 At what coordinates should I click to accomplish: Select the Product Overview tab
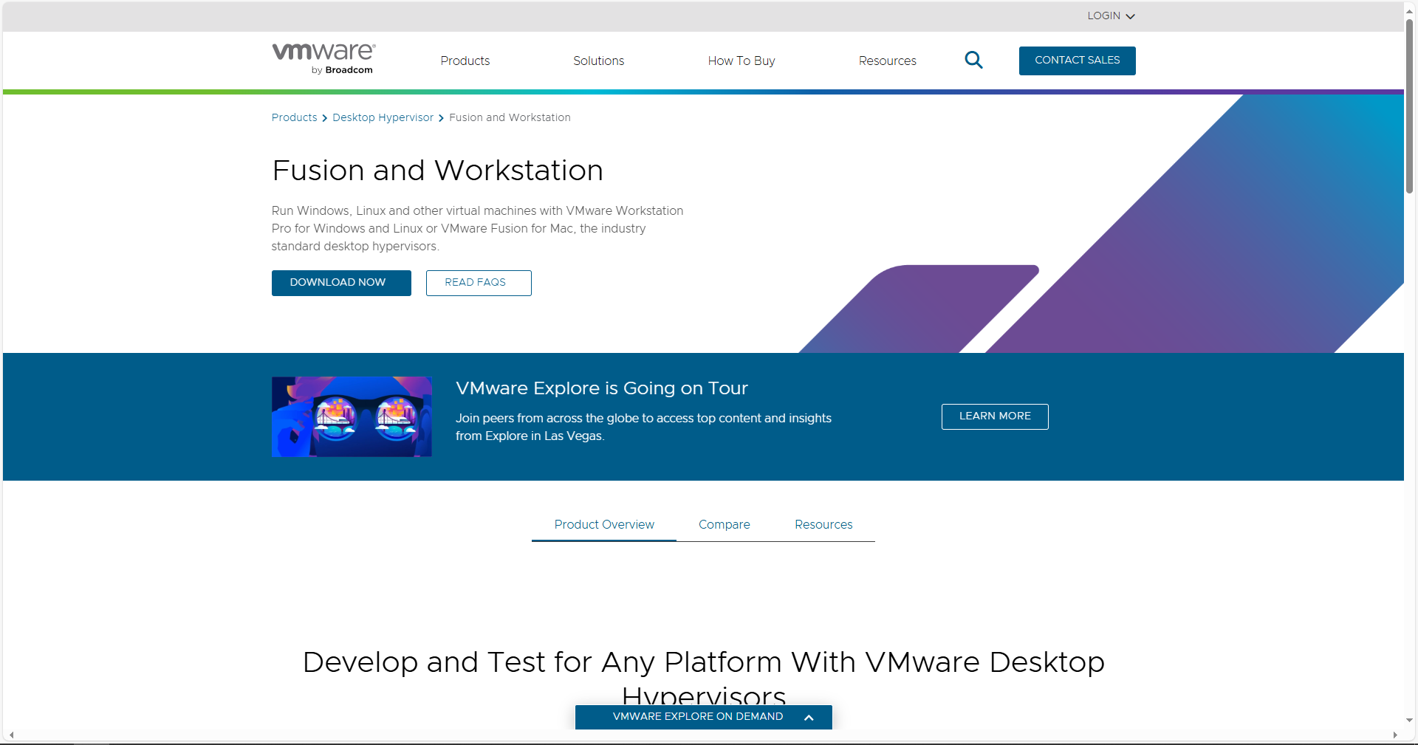(604, 524)
